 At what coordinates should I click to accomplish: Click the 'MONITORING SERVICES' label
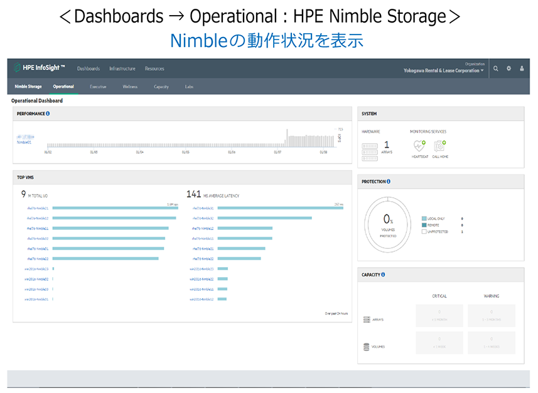click(428, 132)
